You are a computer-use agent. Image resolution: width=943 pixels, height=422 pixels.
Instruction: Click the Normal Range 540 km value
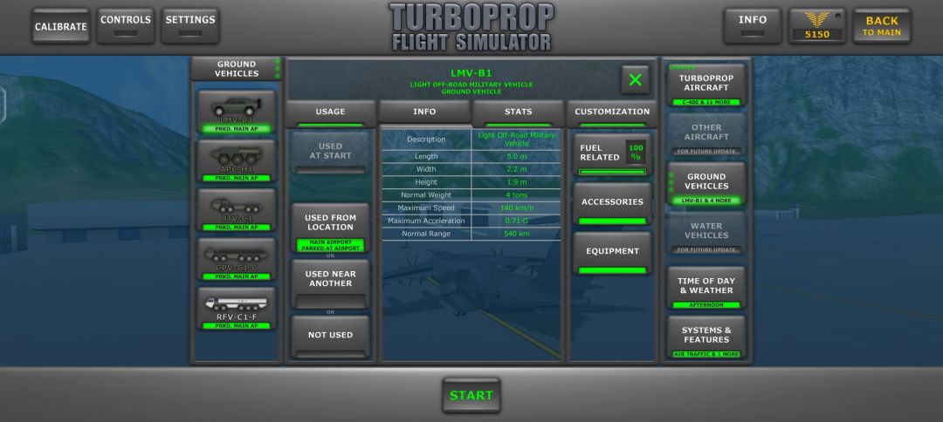click(x=517, y=234)
